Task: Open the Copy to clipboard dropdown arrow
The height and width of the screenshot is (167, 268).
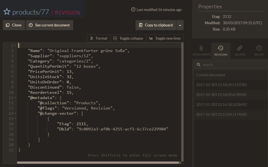Action: 180,25
